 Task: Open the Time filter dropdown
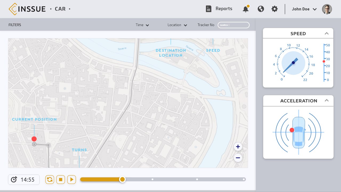[142, 25]
